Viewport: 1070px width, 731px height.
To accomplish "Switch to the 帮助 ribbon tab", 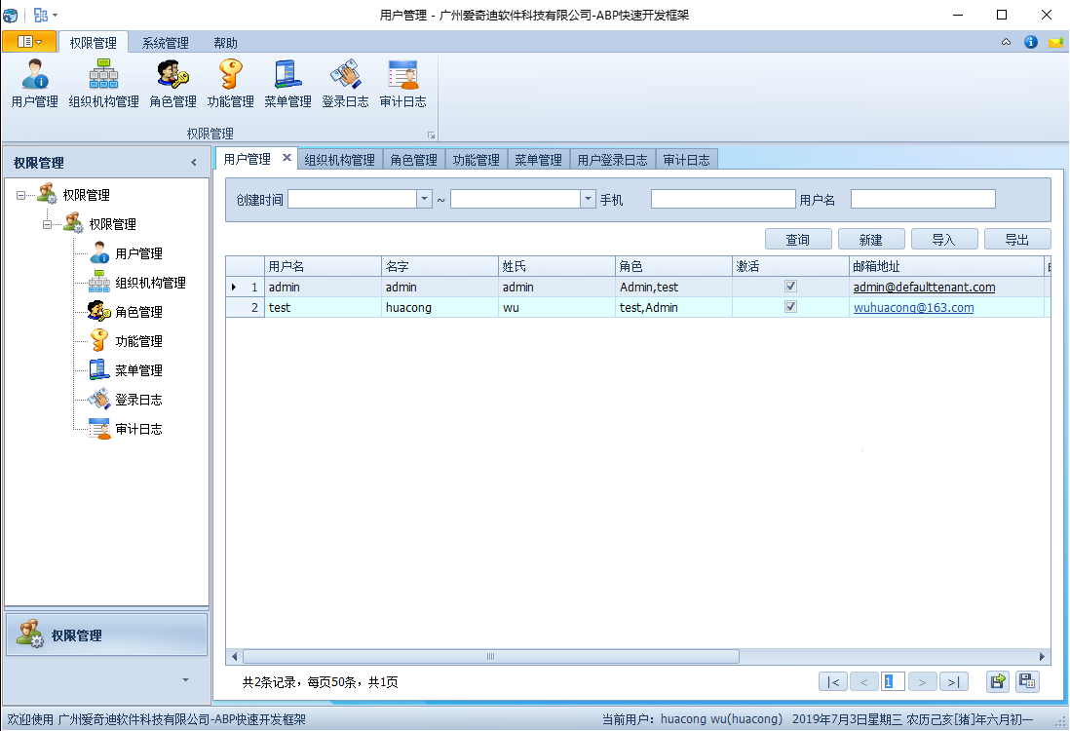I will [225, 43].
